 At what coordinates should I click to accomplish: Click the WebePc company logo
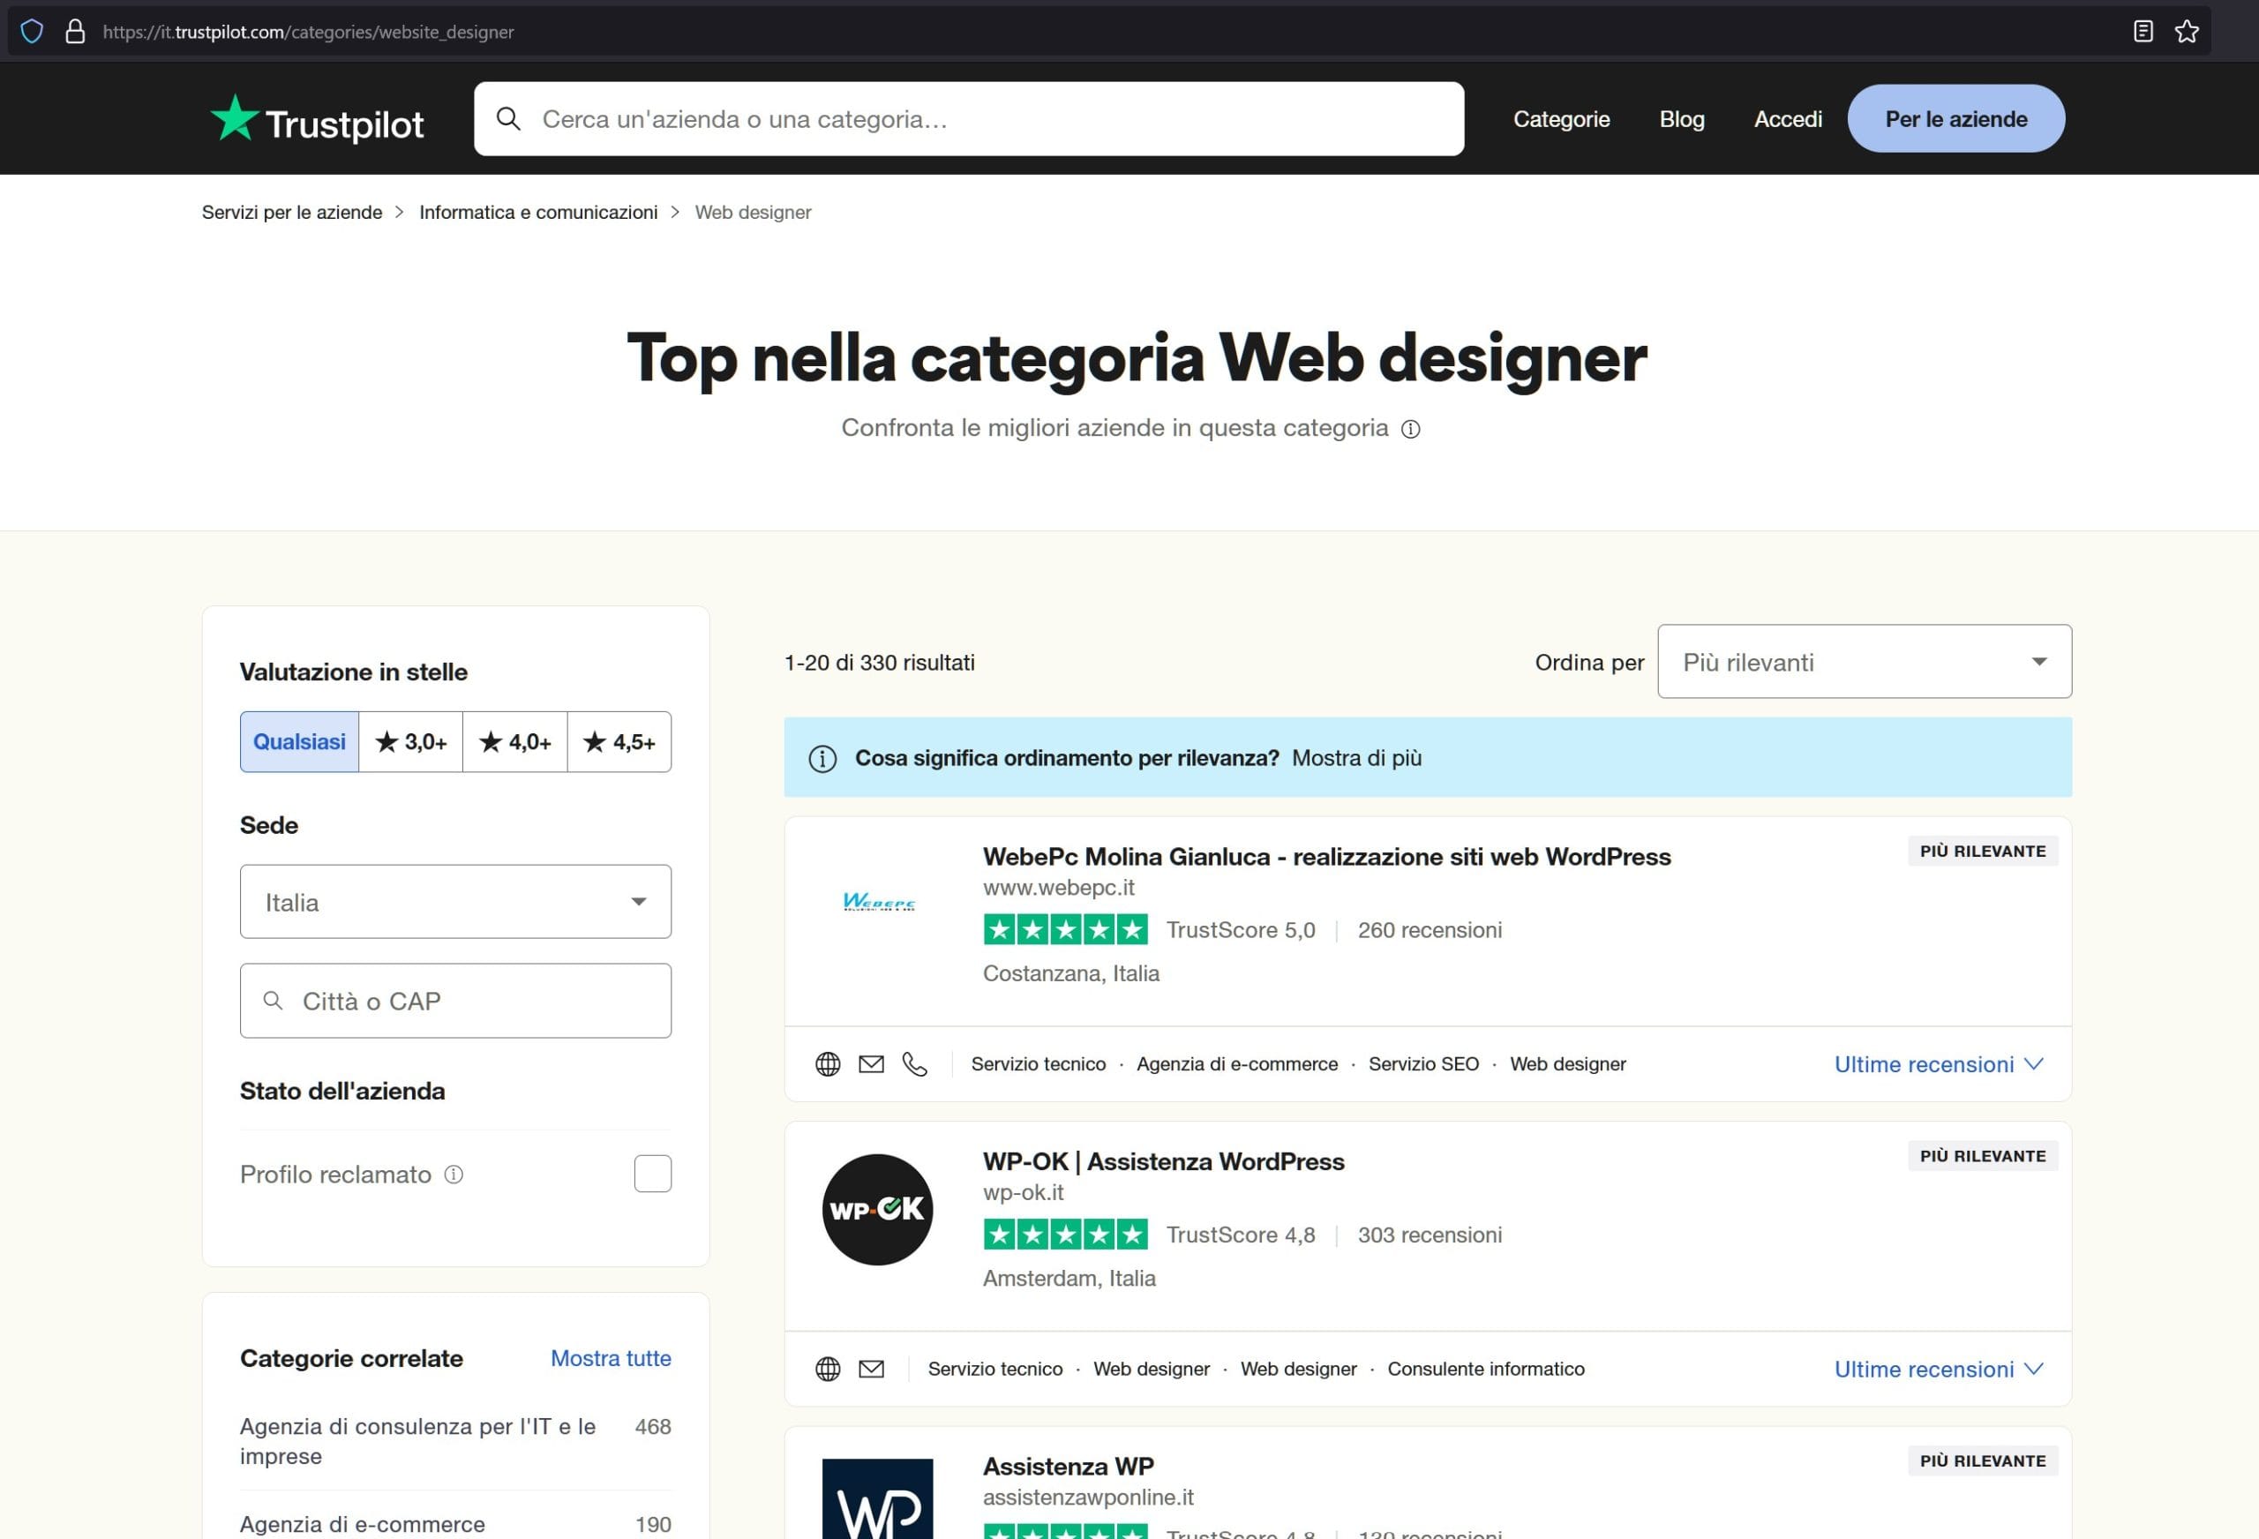coord(879,902)
